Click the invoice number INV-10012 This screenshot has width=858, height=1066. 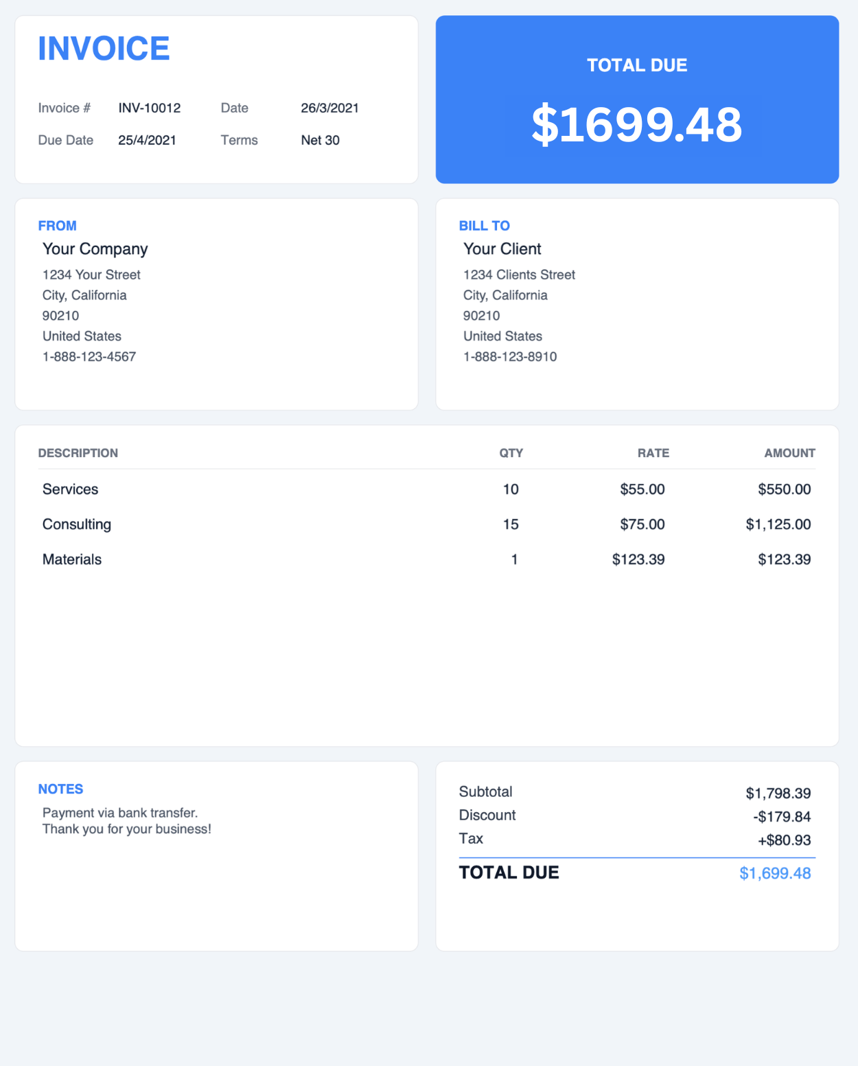pos(150,108)
